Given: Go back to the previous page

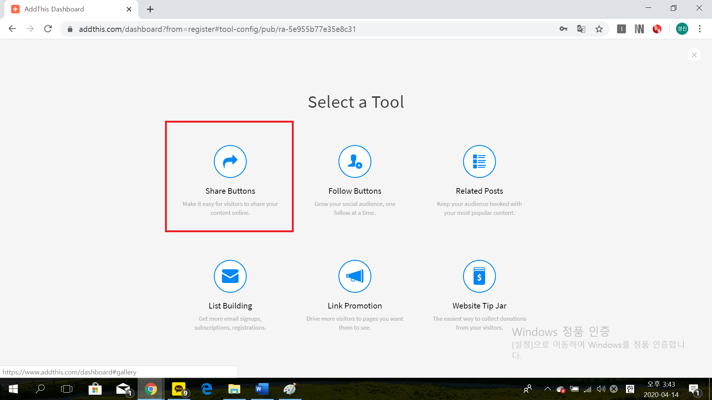Looking at the screenshot, I should [12, 29].
